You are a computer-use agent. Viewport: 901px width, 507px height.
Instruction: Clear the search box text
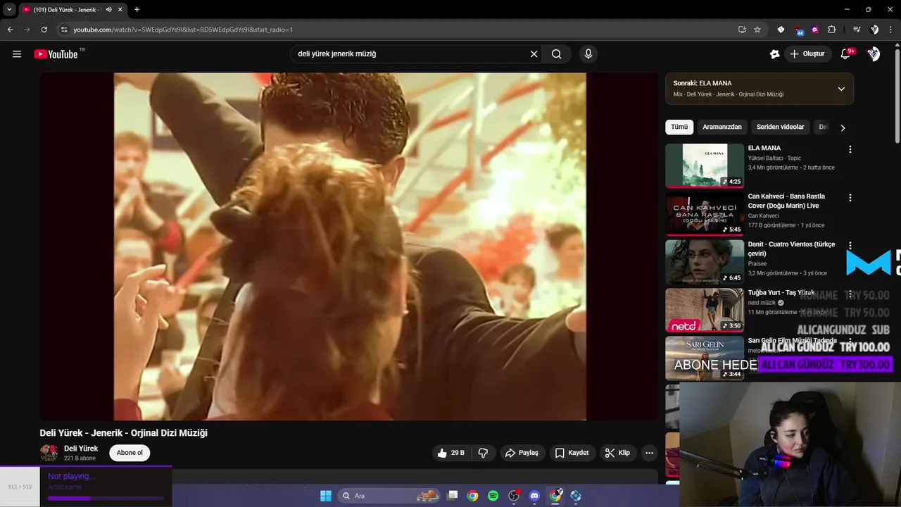pos(534,54)
